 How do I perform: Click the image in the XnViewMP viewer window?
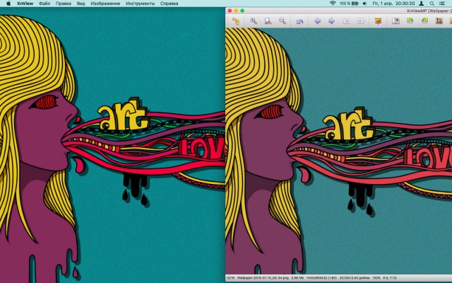pos(339,151)
